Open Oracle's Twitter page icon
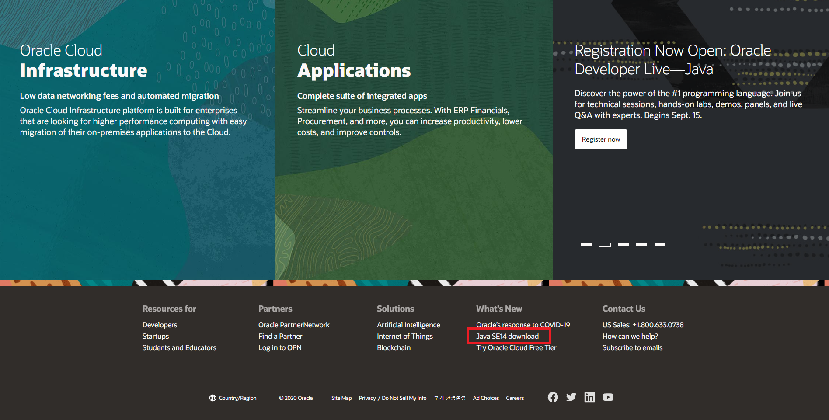829x420 pixels. pos(571,397)
